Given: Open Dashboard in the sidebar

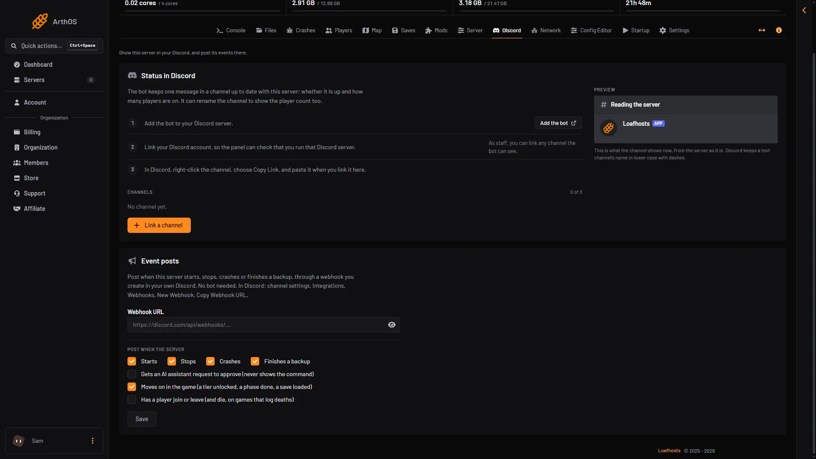Looking at the screenshot, I should pyautogui.click(x=54, y=65).
